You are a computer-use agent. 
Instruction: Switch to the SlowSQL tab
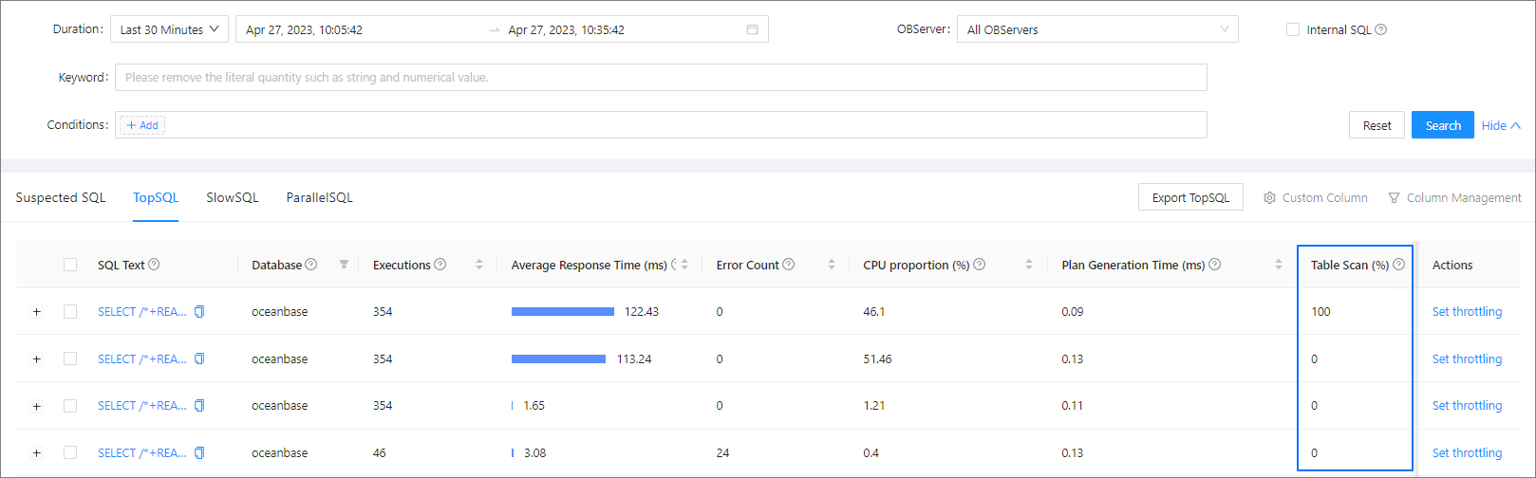(233, 197)
